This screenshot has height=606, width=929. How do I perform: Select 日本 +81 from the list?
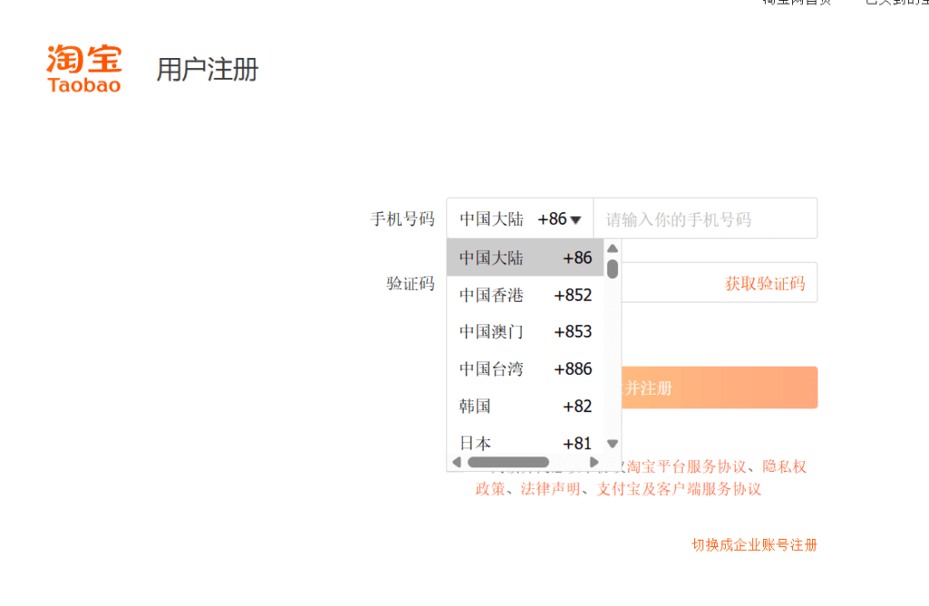click(x=525, y=443)
